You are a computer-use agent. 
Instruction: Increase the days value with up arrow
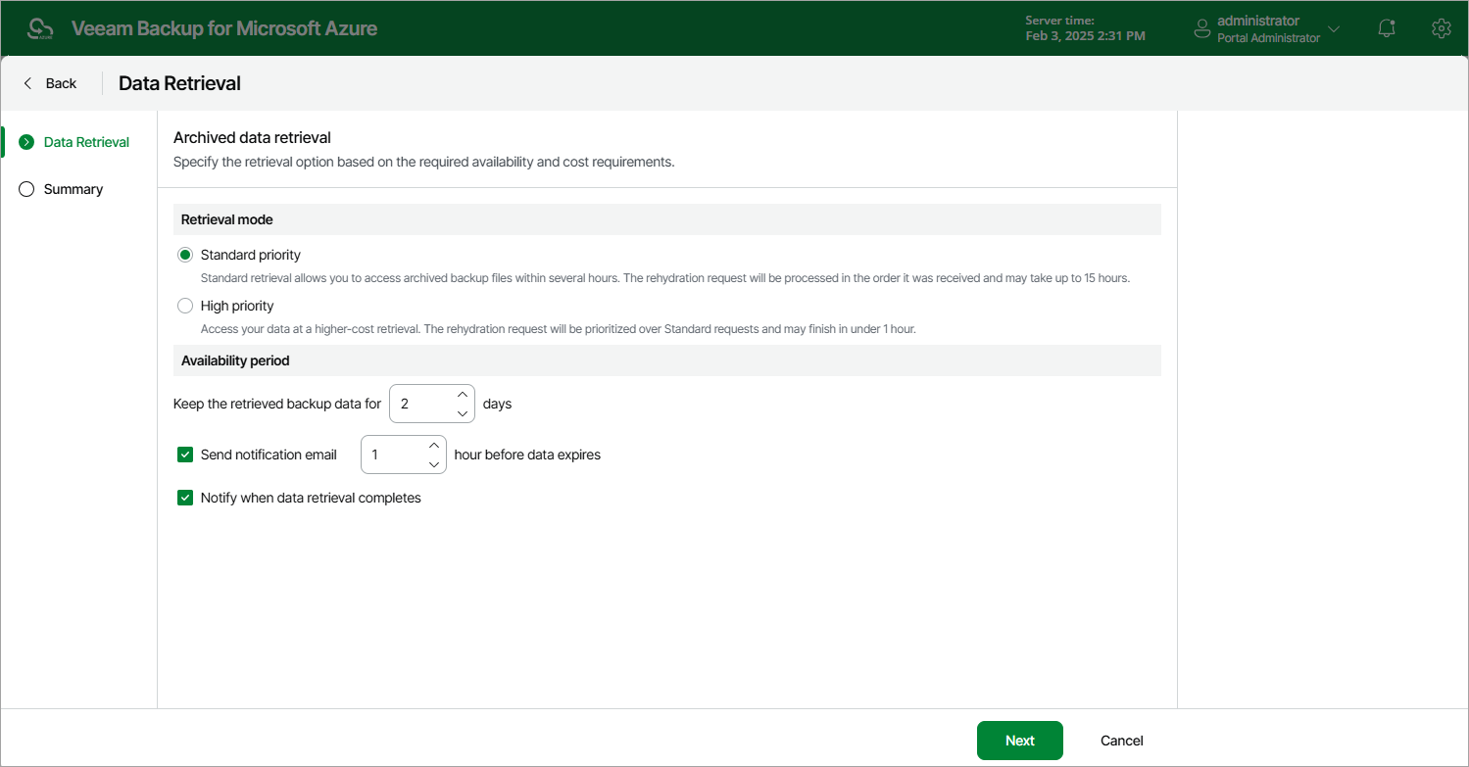click(x=463, y=394)
